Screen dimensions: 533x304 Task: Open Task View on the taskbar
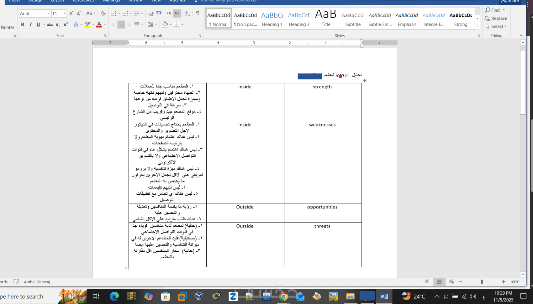(96, 296)
